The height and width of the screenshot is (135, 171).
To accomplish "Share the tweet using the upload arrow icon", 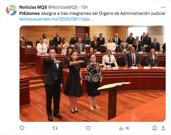I will [163, 128].
